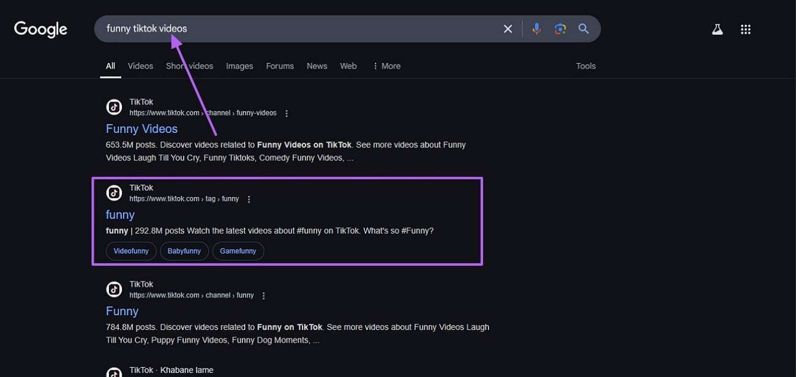Click the TikTok · Khabane lame source name
This screenshot has width=796, height=377.
tap(171, 370)
